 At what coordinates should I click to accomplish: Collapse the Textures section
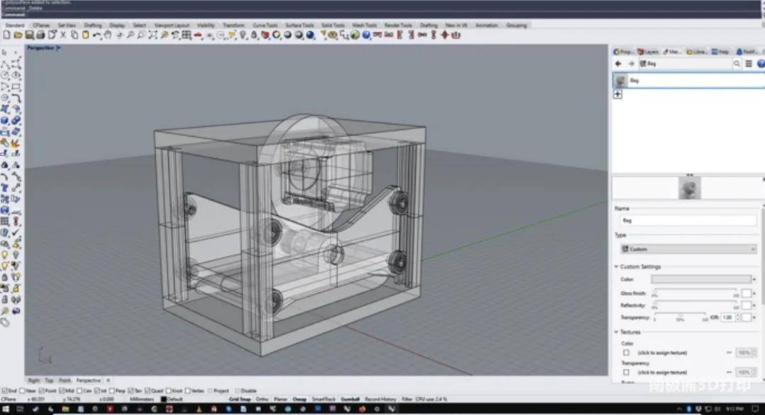(x=616, y=332)
